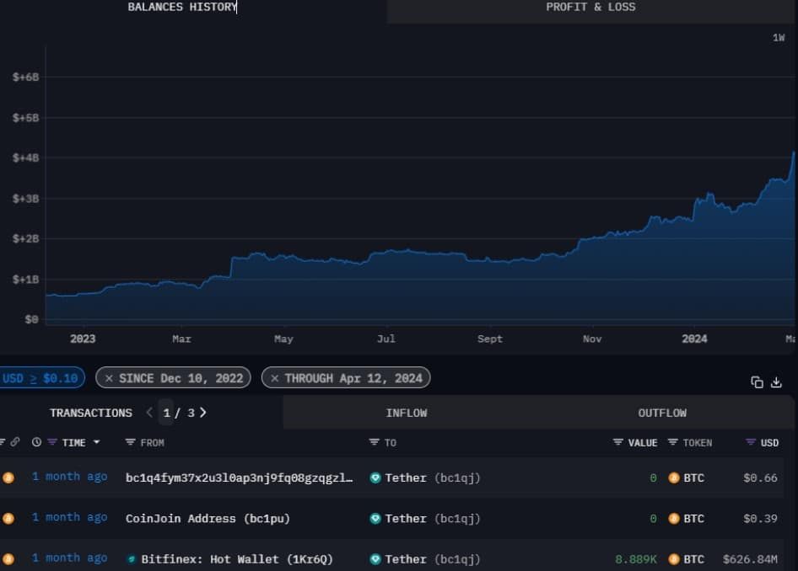
Task: Open Tether (bc1qj) in the $626.84M row
Action: [432, 559]
